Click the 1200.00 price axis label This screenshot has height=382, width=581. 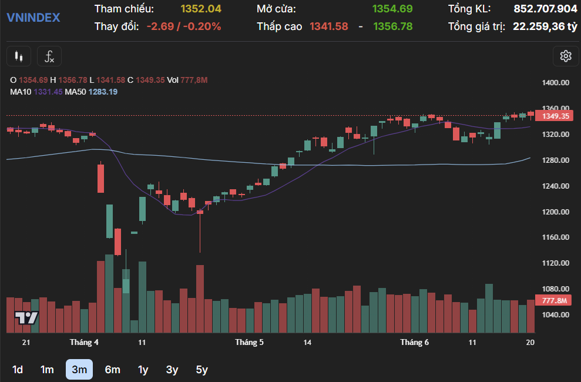(x=555, y=212)
